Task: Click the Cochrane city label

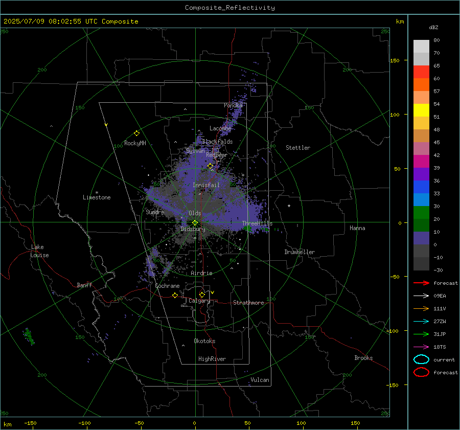Action: coord(167,286)
